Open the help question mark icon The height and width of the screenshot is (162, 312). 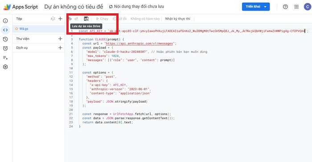[285, 7]
